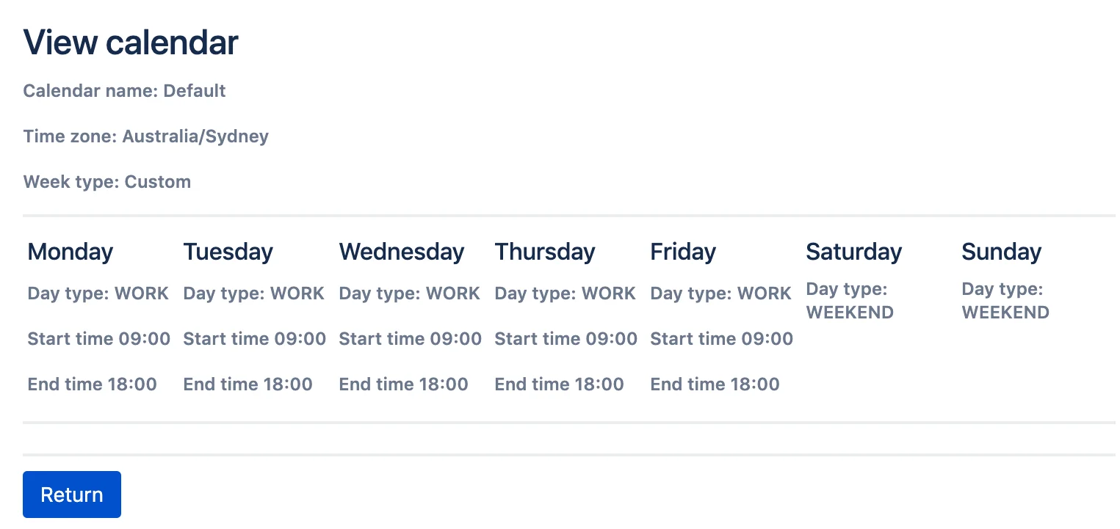
Task: Click Wednesday's End time 18:00 text
Action: point(404,384)
